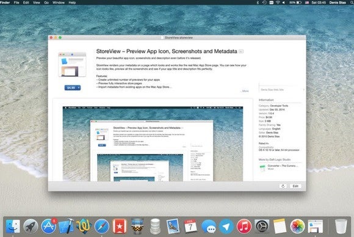Open Calendar icon in dock
Screen dimensions: 354x237
tap(190, 226)
